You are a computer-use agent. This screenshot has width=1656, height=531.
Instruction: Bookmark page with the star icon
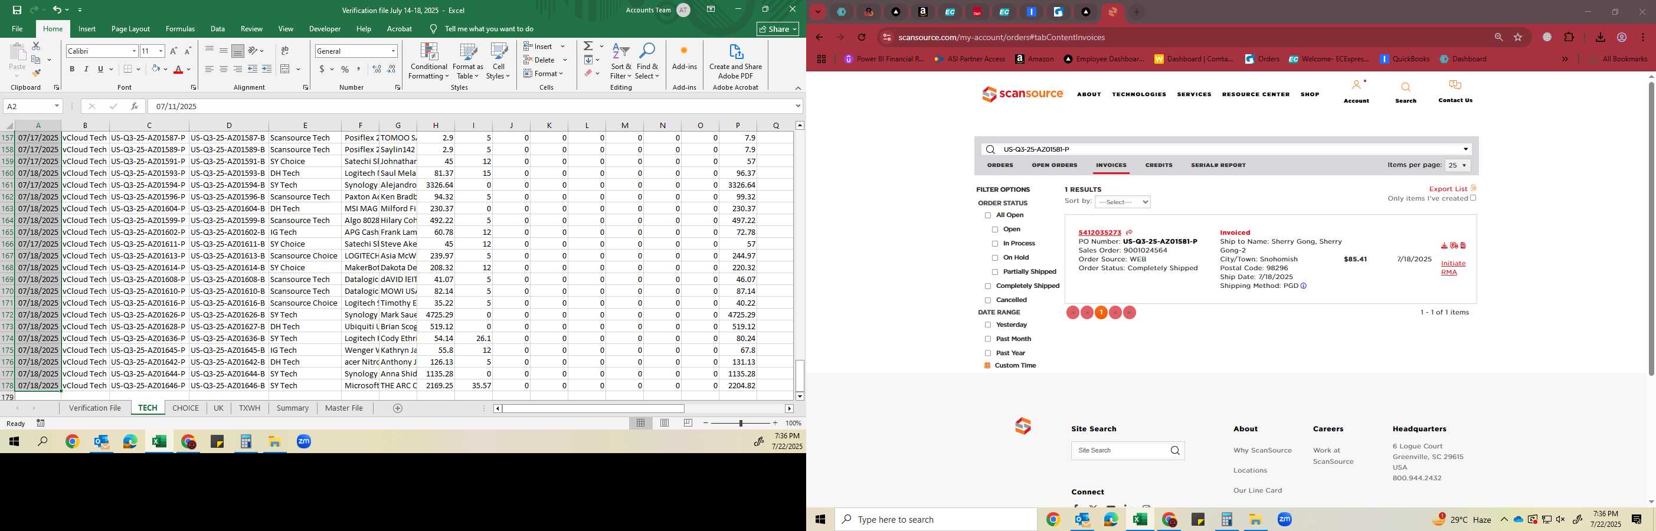coord(1518,37)
